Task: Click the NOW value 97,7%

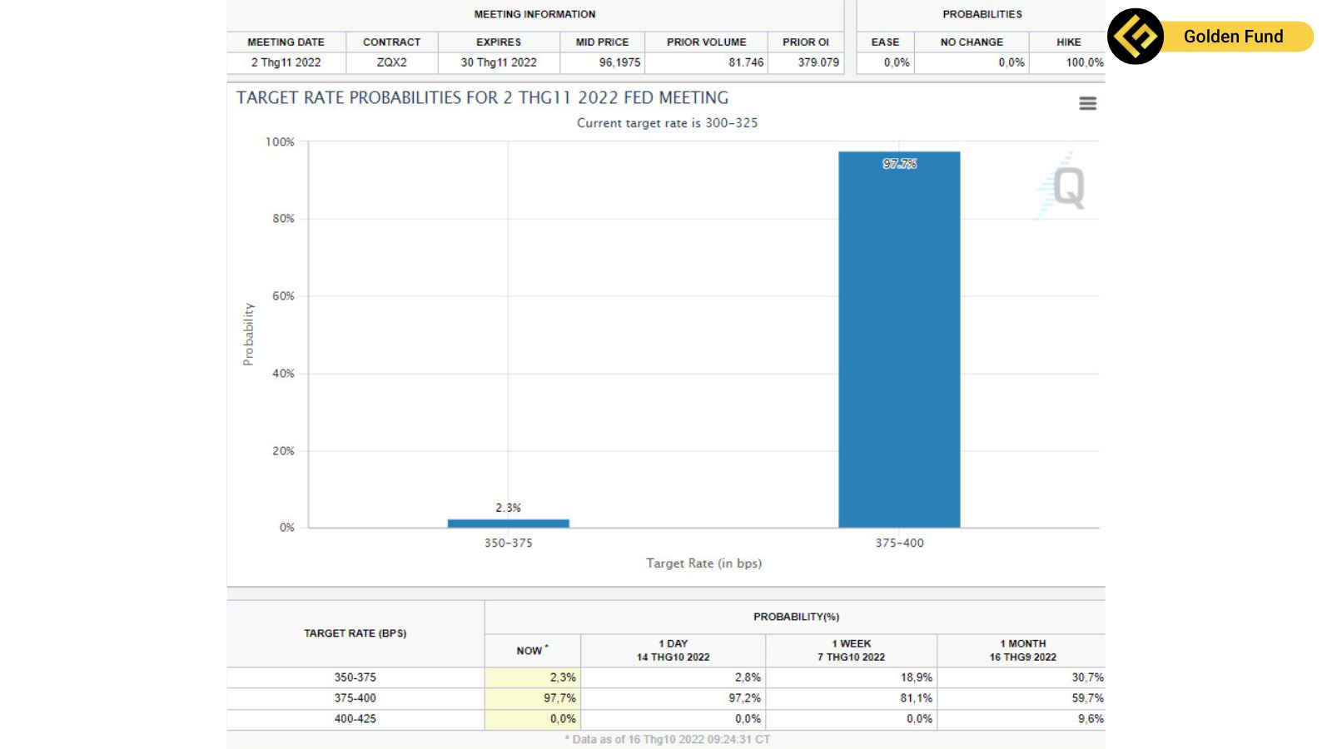Action: pos(559,698)
